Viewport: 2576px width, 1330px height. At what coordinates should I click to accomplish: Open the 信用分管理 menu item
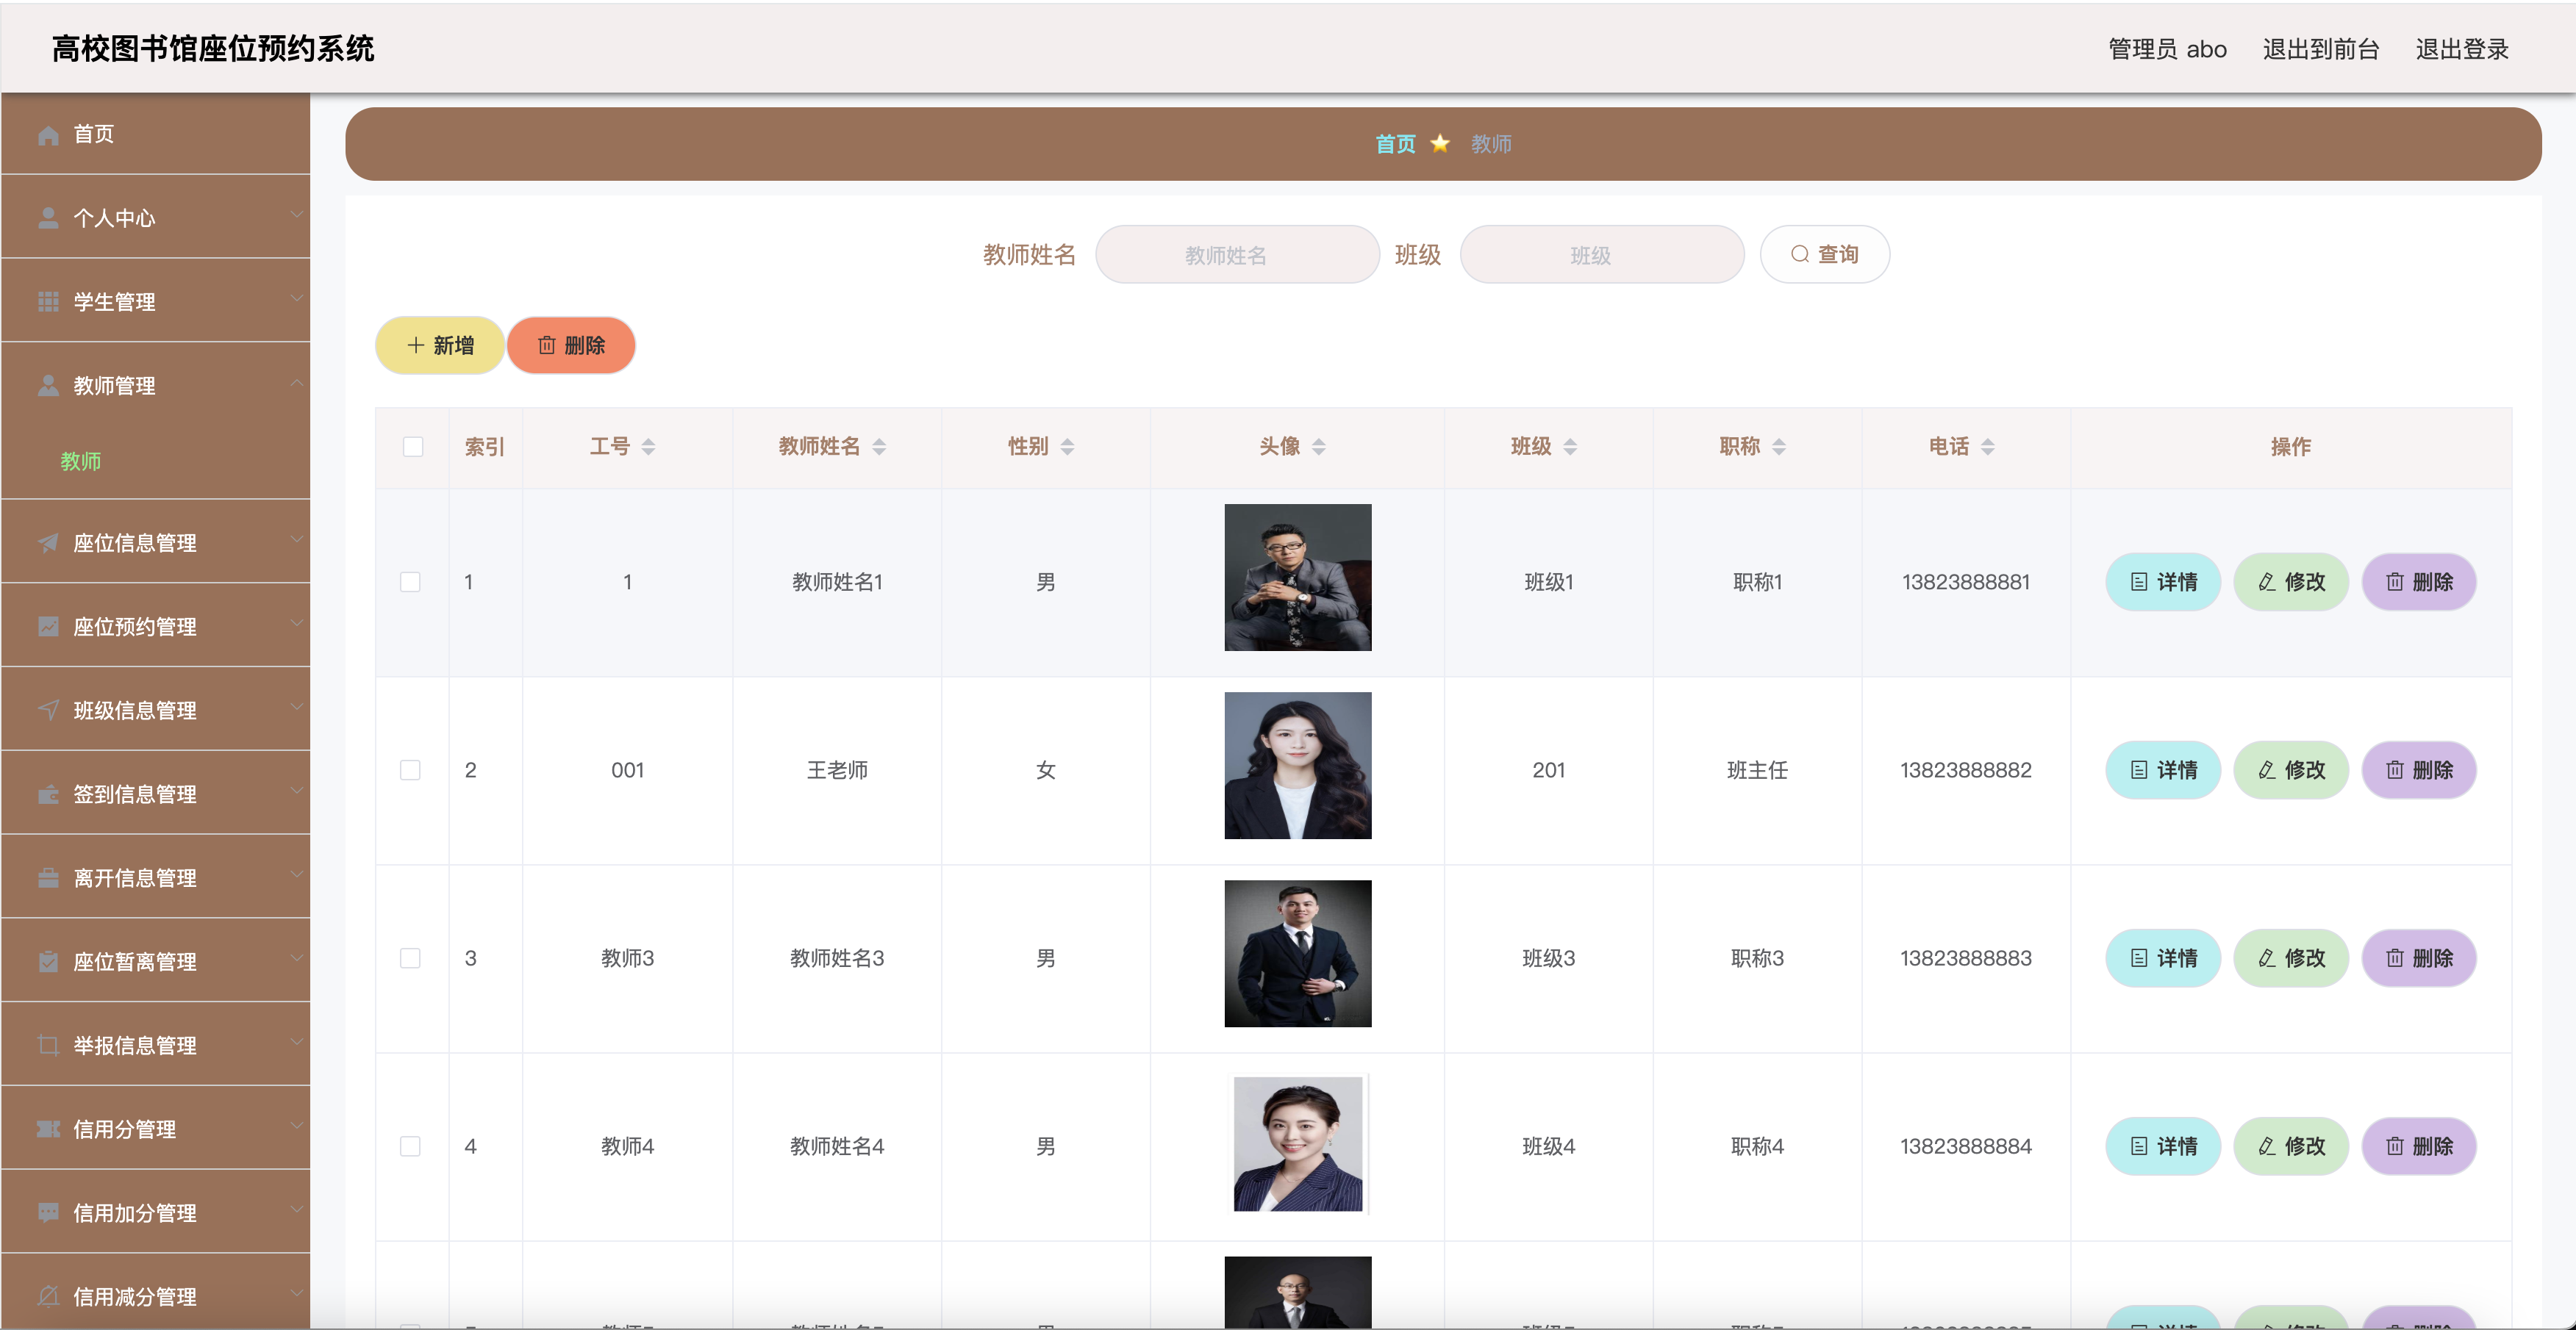click(156, 1129)
